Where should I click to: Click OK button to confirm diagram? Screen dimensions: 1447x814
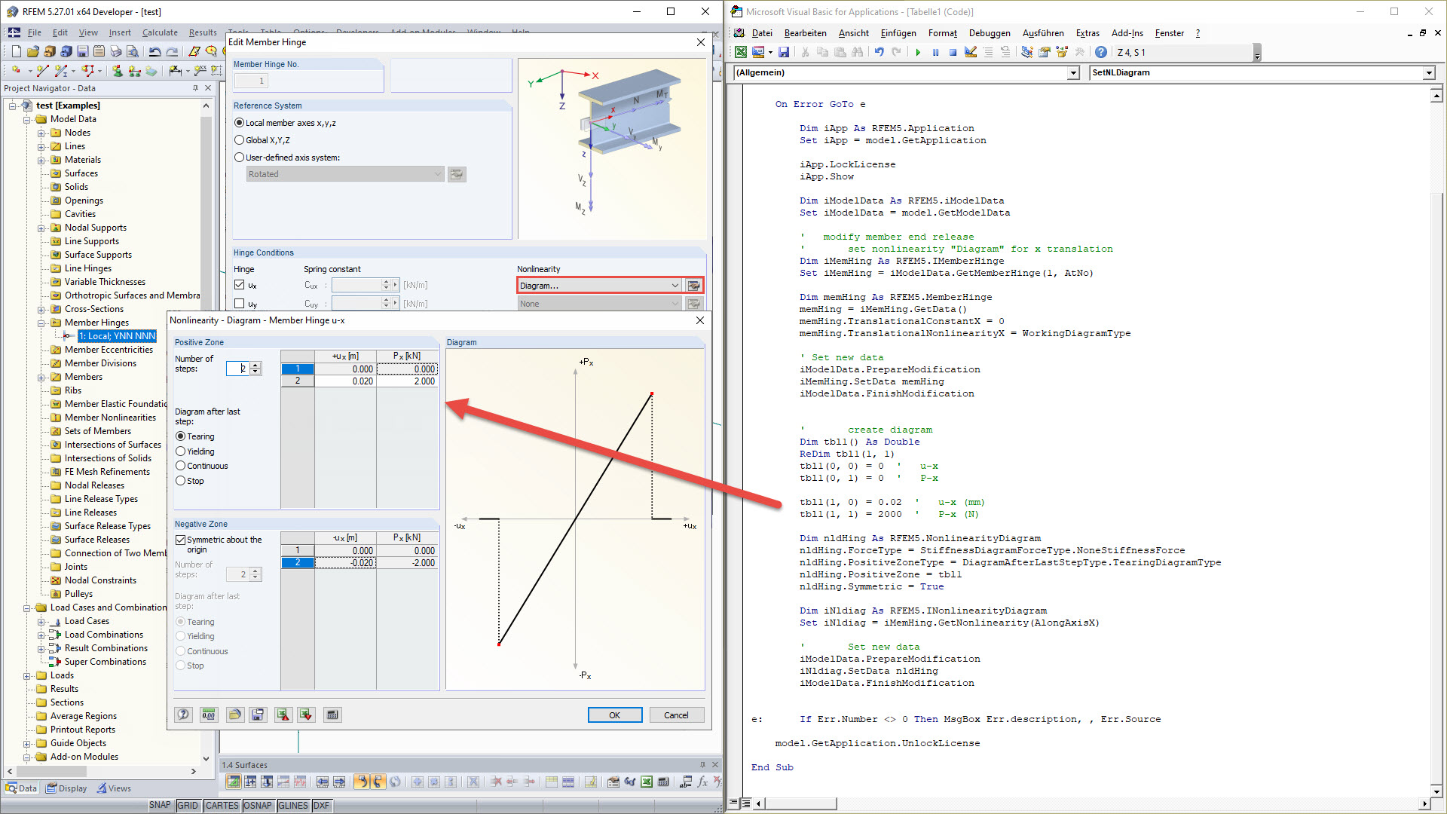point(614,715)
